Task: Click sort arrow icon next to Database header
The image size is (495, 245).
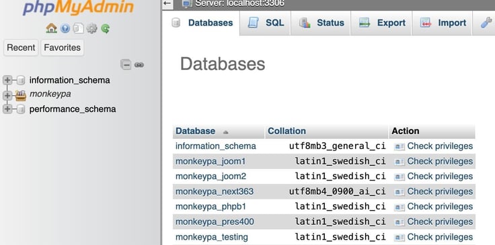Action: click(225, 132)
